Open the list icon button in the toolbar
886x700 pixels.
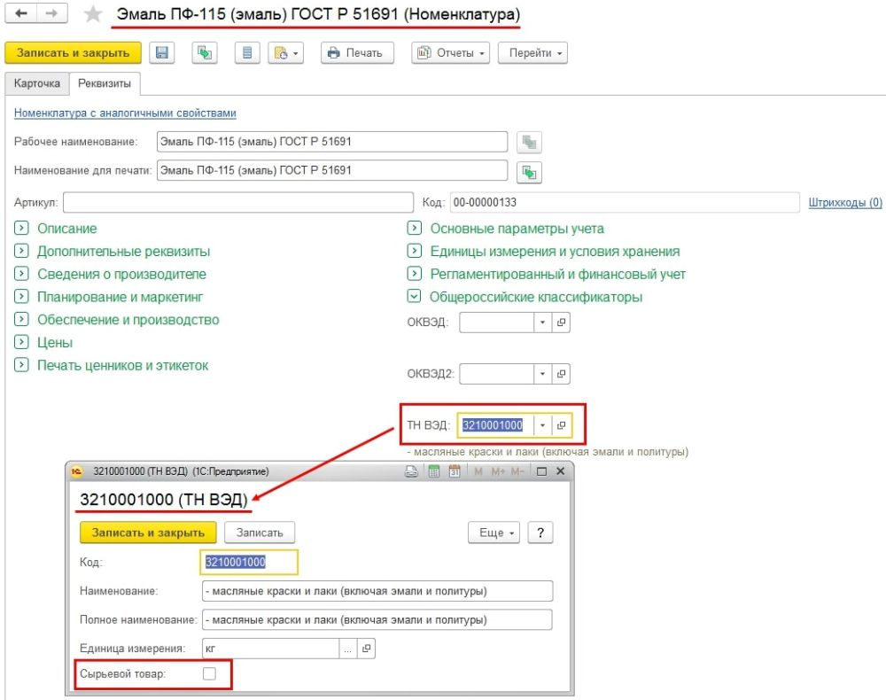point(247,53)
